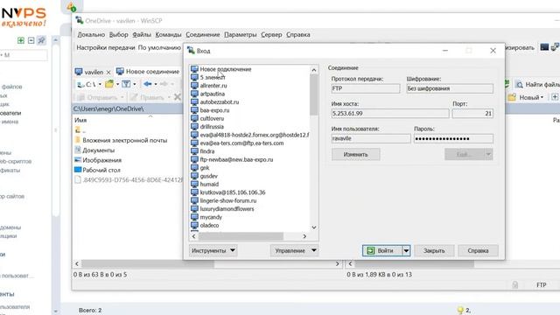Click the Пароль password field
The width and height of the screenshot is (560, 315).
click(x=453, y=138)
